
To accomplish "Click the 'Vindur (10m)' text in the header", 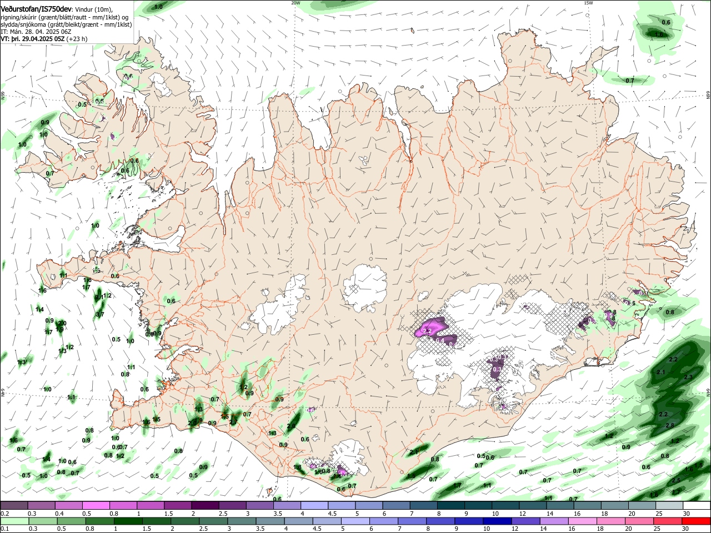I will pos(94,9).
